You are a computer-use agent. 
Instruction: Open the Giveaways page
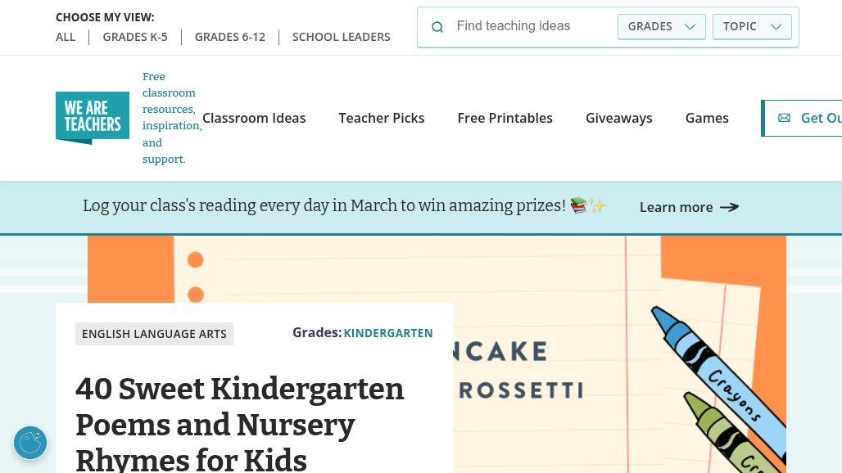coord(618,118)
